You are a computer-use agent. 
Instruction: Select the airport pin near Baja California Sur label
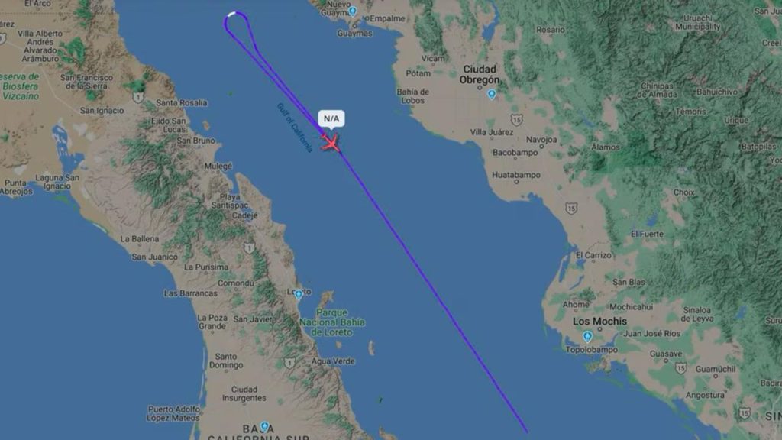[265, 427]
